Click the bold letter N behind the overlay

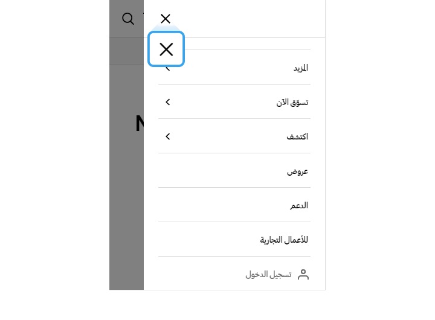tap(140, 123)
